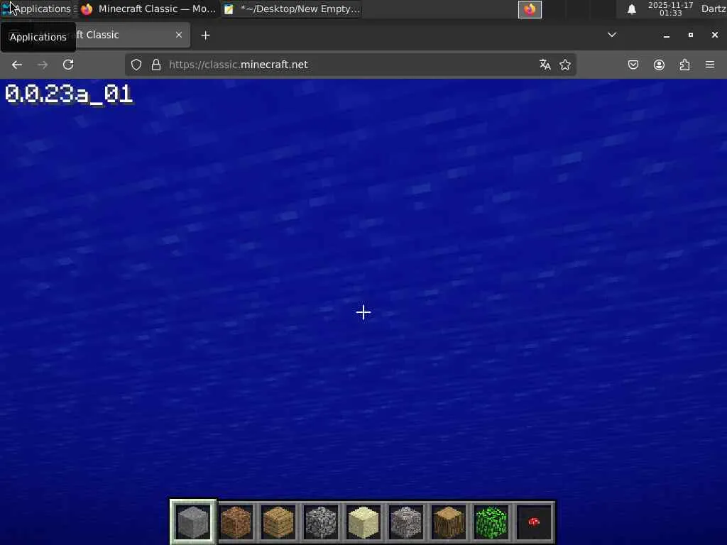Open the notifications bell in panel
This screenshot has height=545, width=727.
(x=631, y=9)
